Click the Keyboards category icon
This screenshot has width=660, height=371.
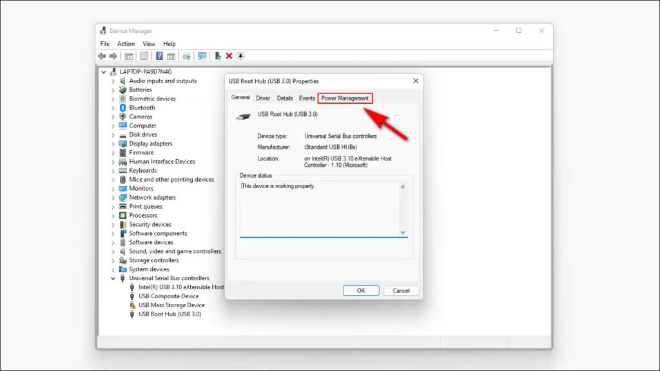point(122,170)
